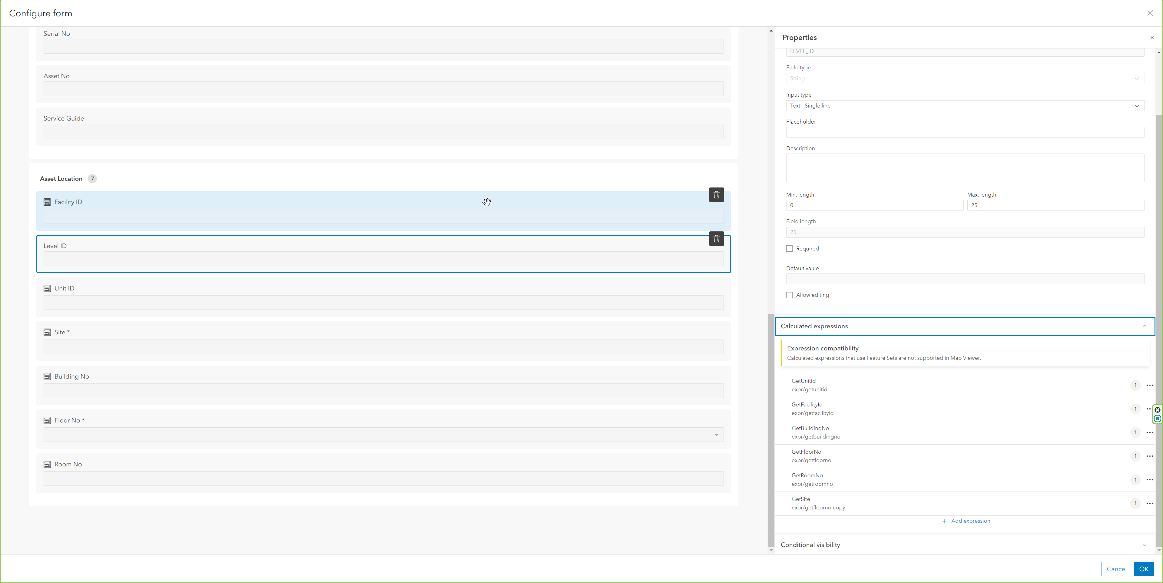Open options menu for GetRoomNo expression
The image size is (1163, 583).
1149,480
